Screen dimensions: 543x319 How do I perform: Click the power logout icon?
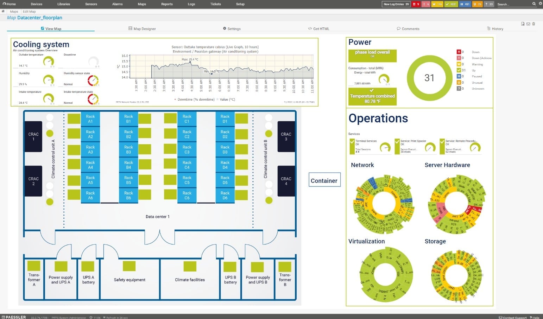pyautogui.click(x=541, y=4)
